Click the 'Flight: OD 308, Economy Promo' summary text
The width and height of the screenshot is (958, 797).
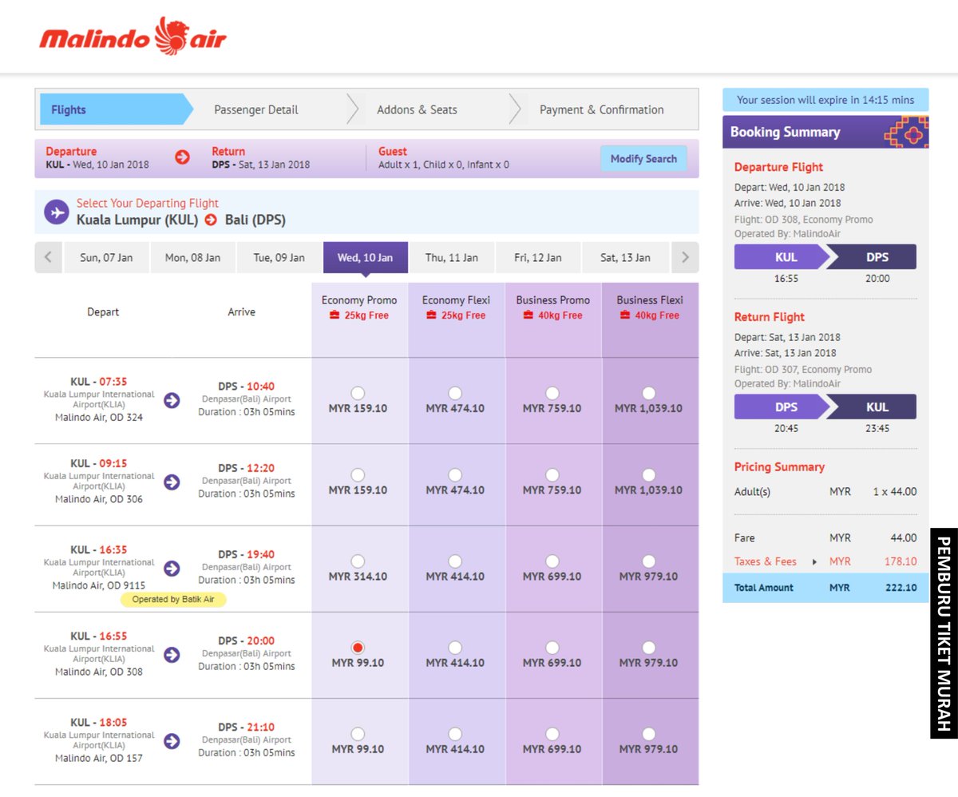click(x=804, y=220)
